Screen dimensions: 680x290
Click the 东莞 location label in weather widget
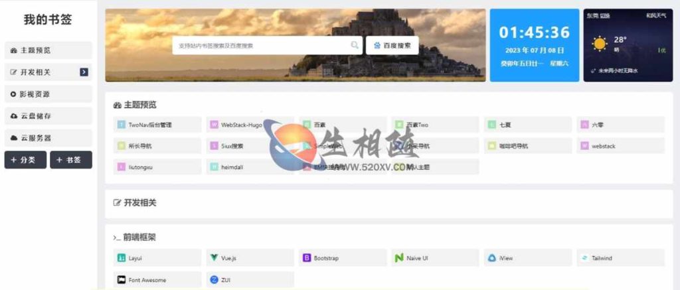(592, 16)
